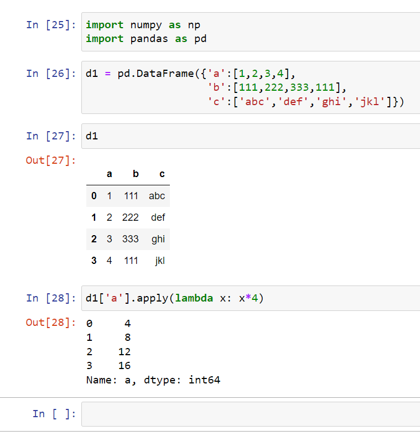Click column header a in the table

tap(110, 174)
